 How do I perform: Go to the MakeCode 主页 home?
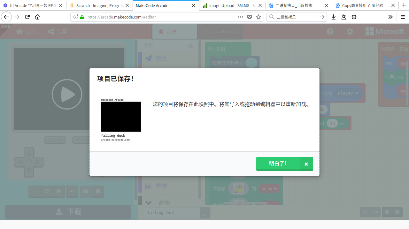(26, 31)
